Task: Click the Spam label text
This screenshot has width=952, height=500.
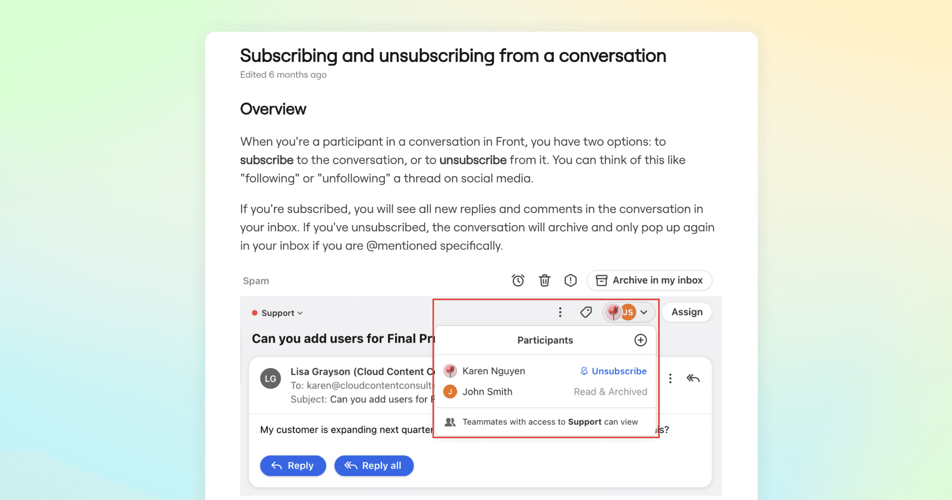Action: pos(256,281)
